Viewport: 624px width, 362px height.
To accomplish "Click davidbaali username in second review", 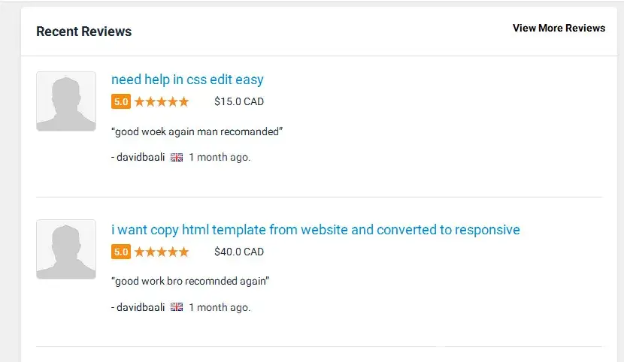I will (x=141, y=307).
